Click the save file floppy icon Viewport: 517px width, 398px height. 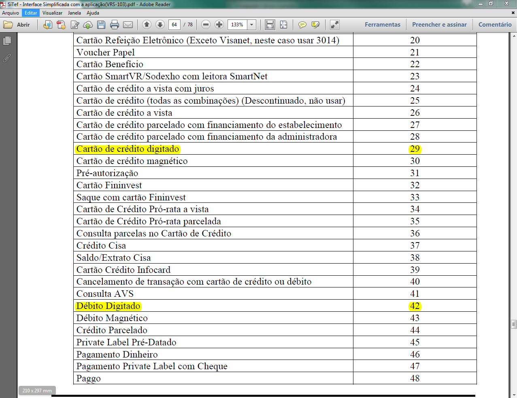pyautogui.click(x=101, y=25)
